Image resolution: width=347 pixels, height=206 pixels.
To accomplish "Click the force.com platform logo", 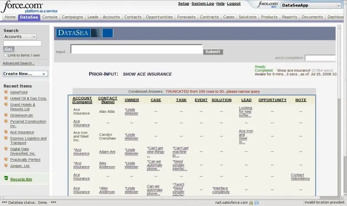I will click(29, 7).
